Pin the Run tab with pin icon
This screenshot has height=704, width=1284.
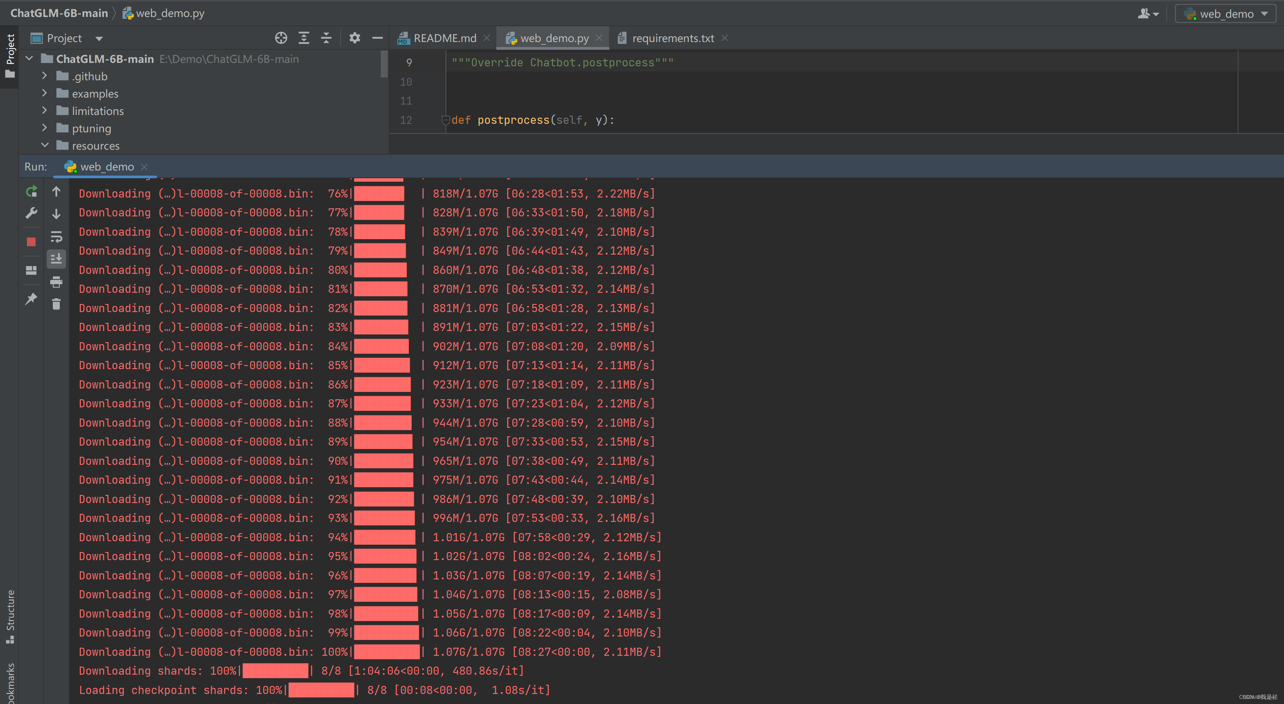pyautogui.click(x=31, y=299)
